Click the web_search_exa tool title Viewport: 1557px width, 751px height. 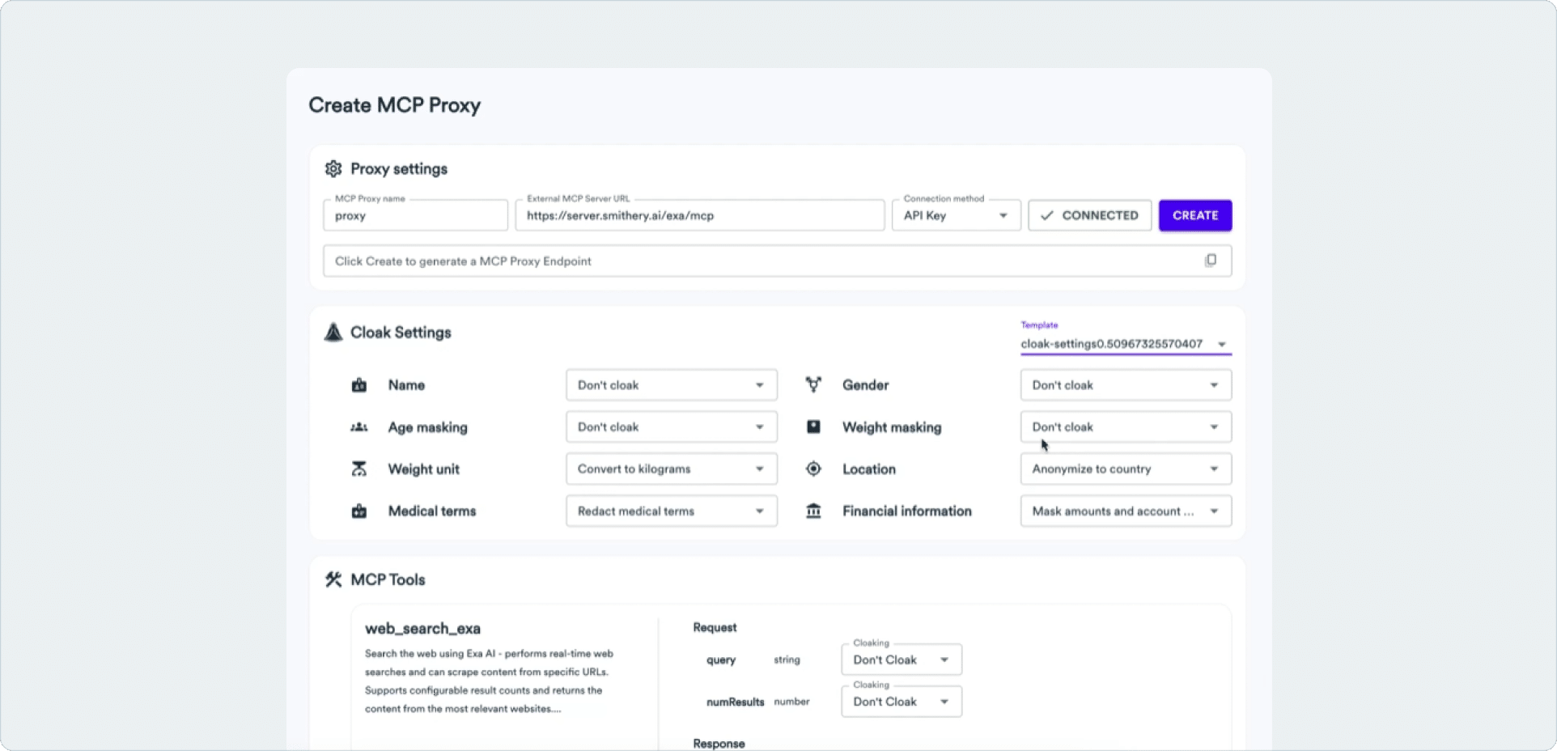[x=422, y=629]
